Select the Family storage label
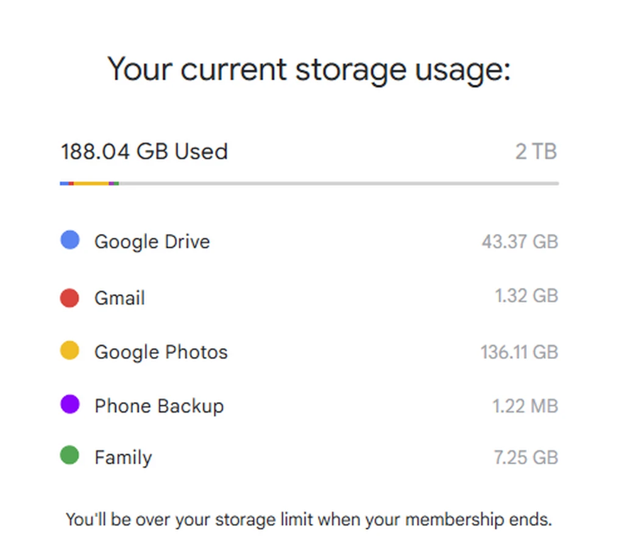This screenshot has width=624, height=549. pos(123,458)
